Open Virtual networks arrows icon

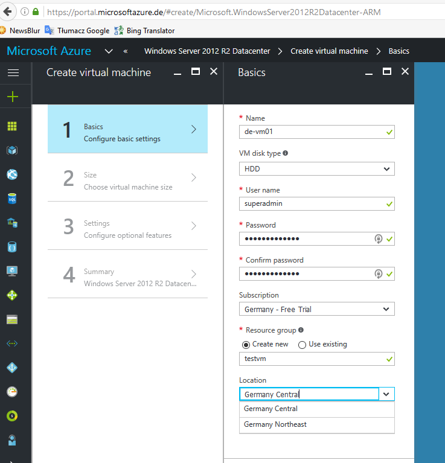pos(12,343)
